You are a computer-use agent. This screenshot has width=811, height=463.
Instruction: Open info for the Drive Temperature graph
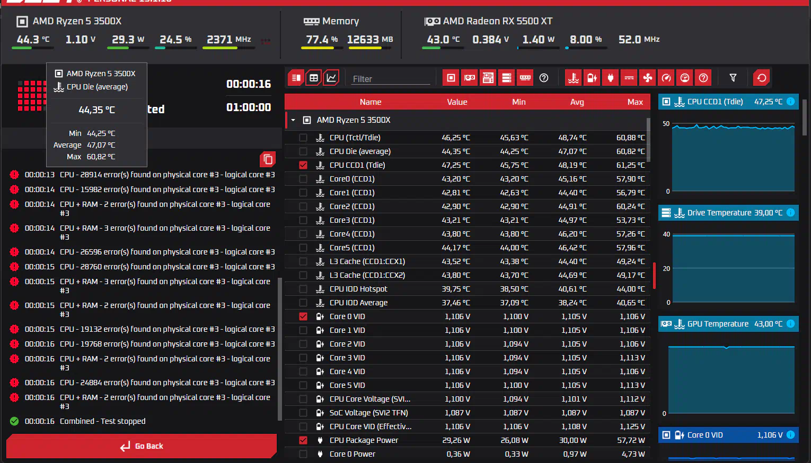tap(790, 213)
